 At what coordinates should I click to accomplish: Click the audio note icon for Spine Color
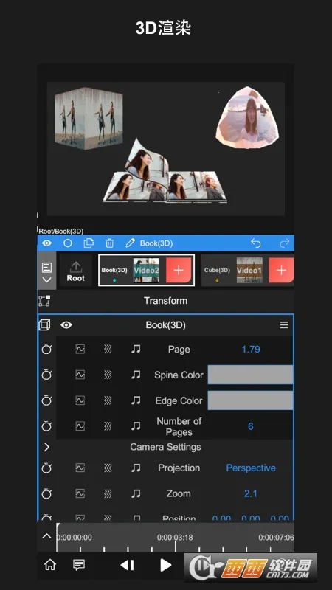(136, 375)
